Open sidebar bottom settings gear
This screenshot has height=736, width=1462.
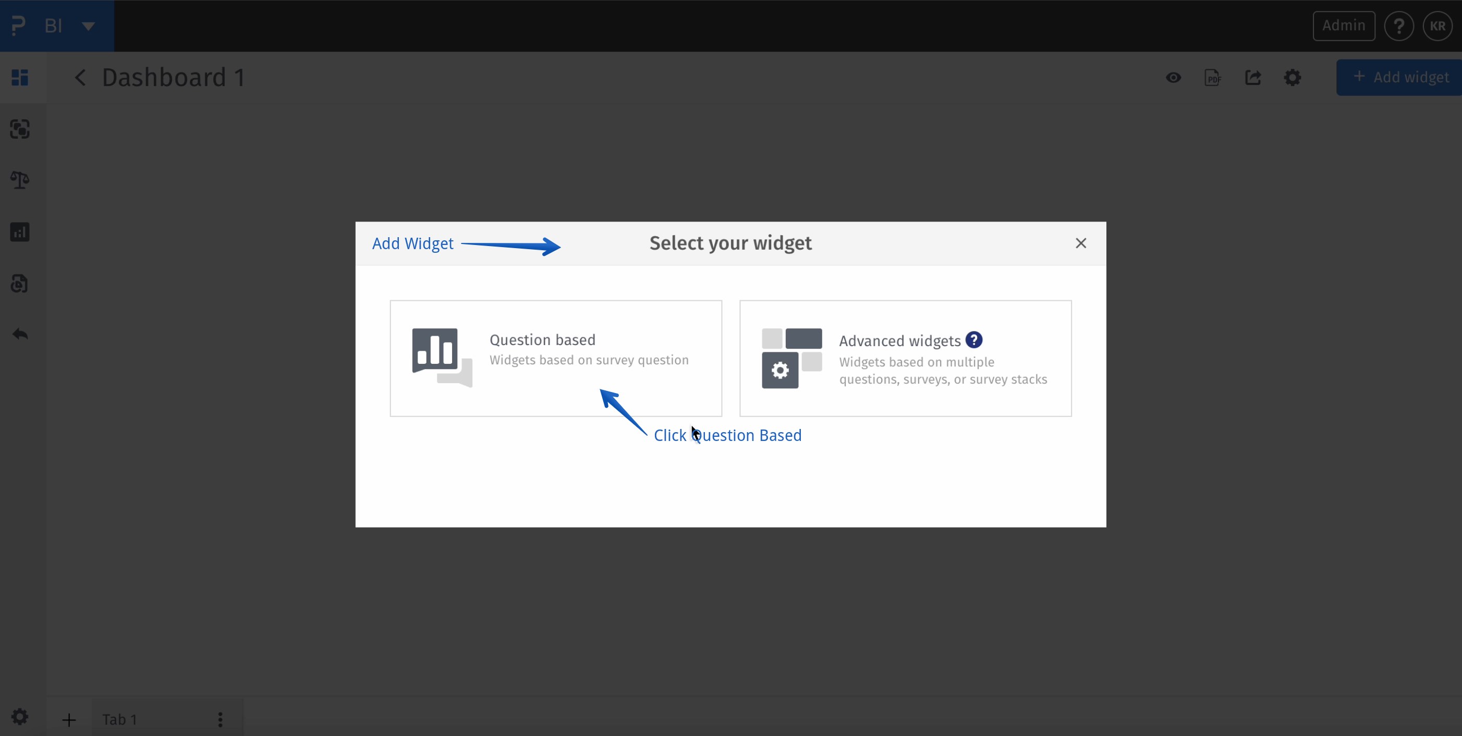[20, 717]
